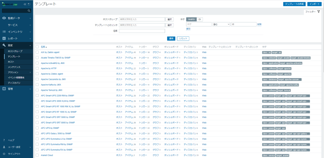Click the search magnifier icon in sidebar
324x158 pixels.
(29, 11)
